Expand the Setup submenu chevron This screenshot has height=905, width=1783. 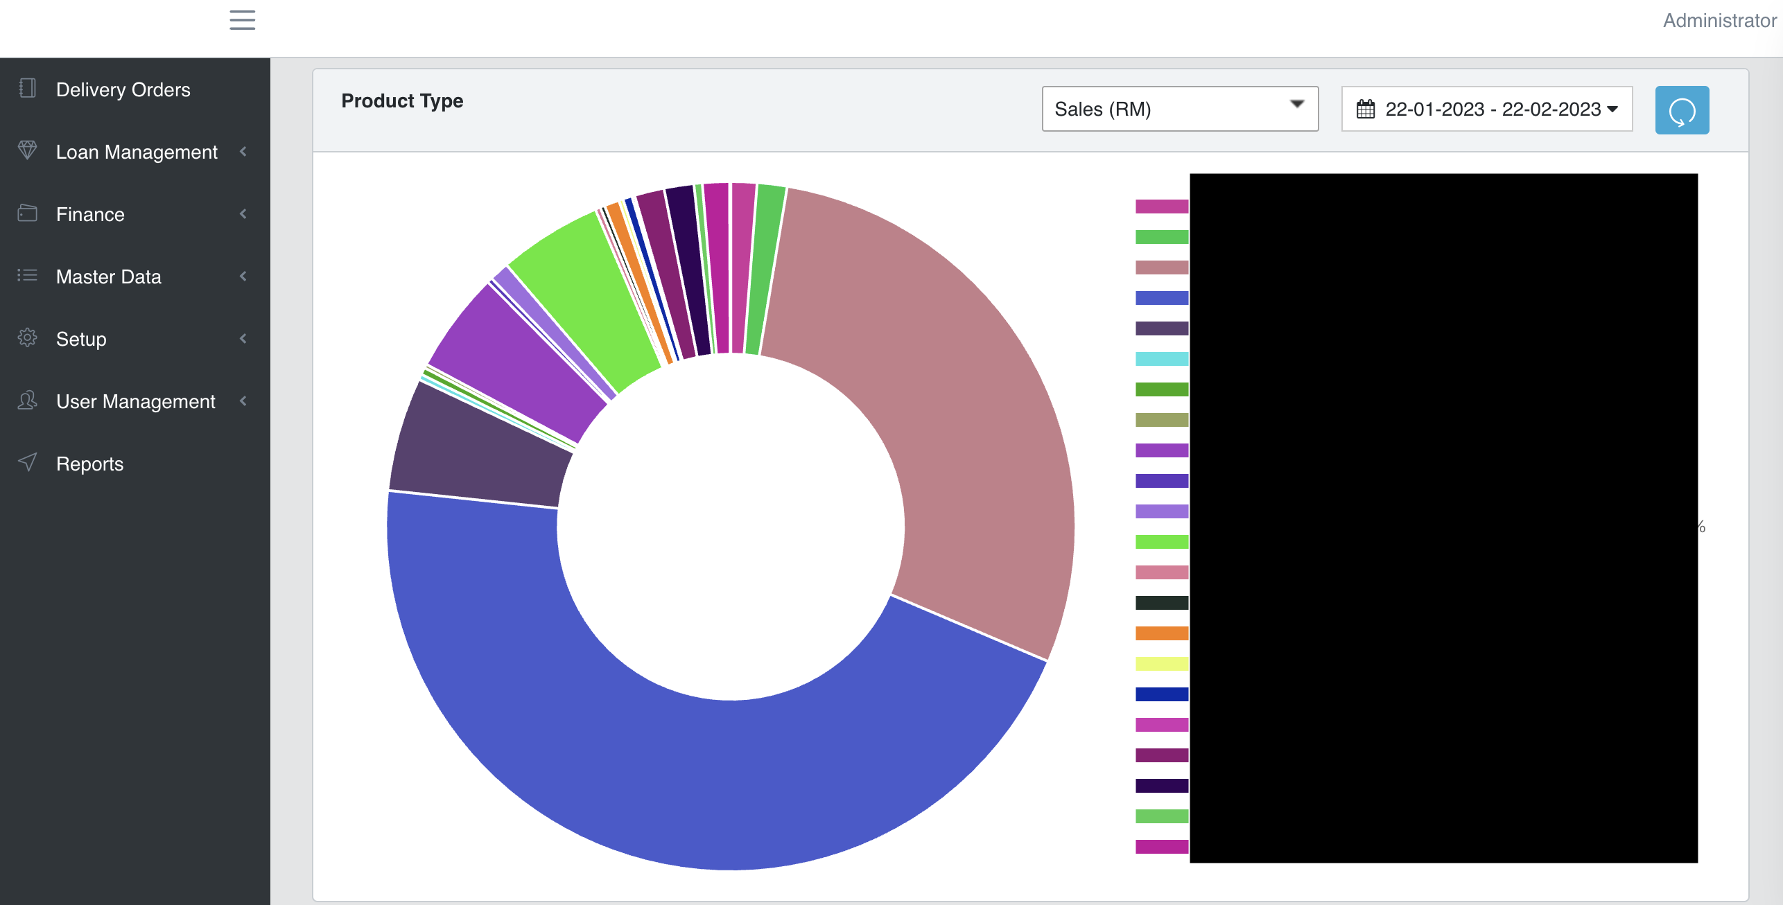(243, 339)
